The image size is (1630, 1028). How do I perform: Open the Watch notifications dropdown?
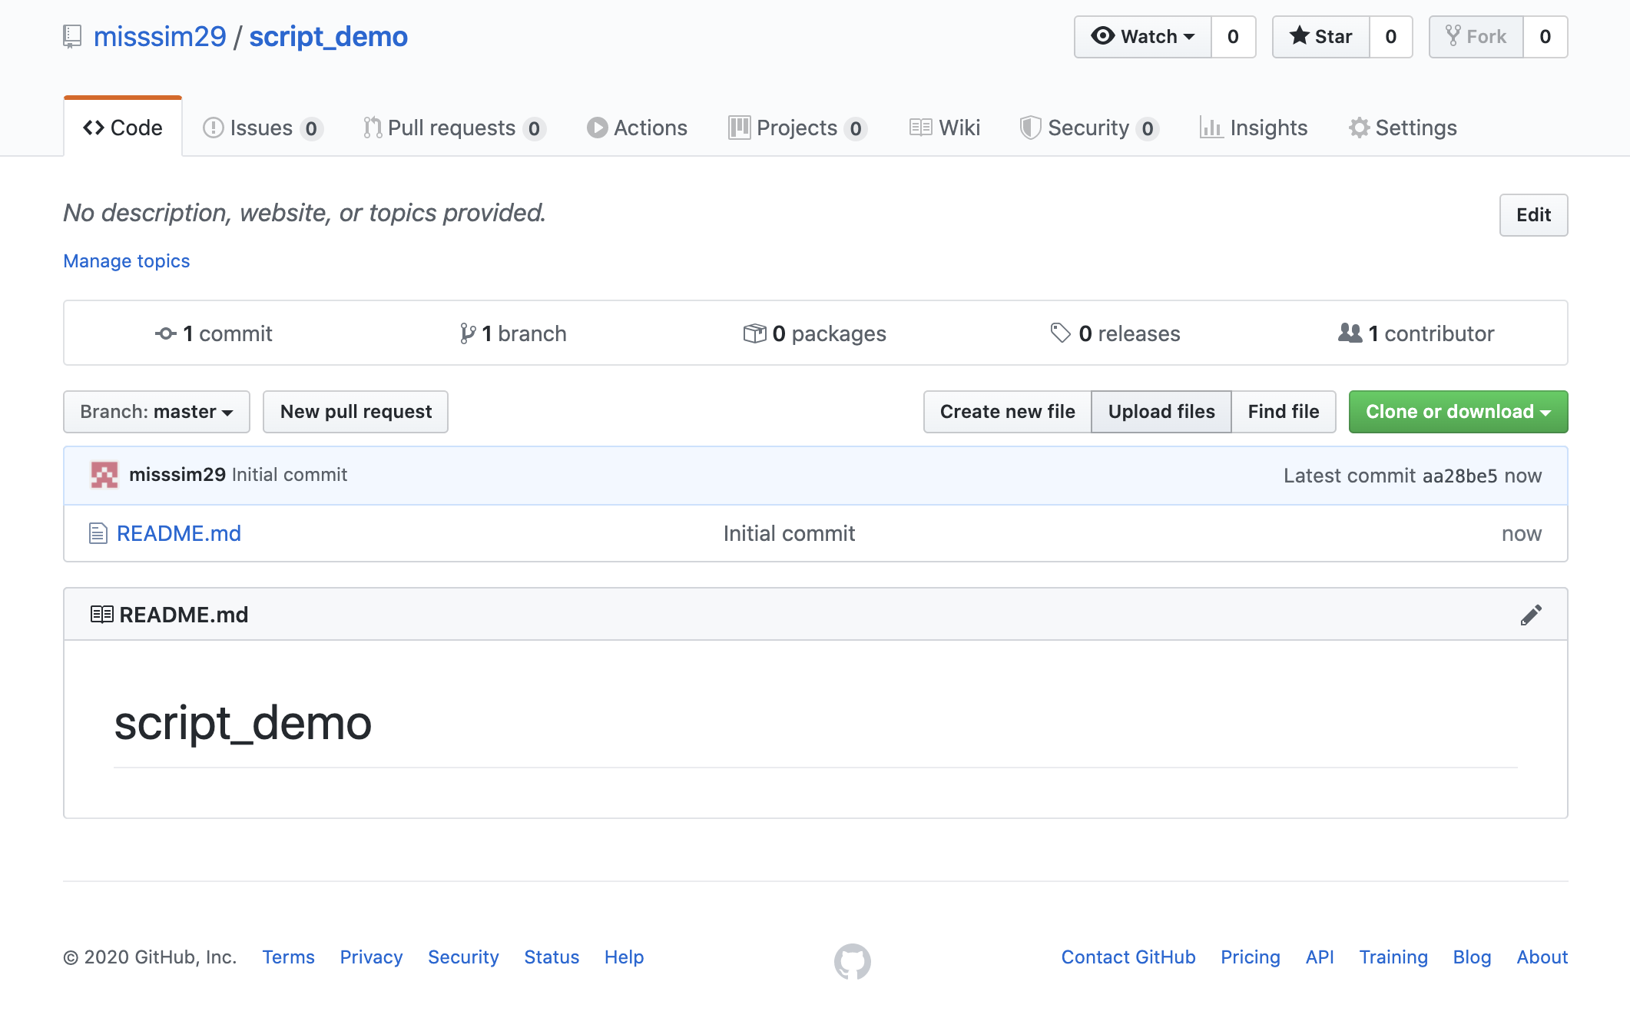(x=1143, y=37)
